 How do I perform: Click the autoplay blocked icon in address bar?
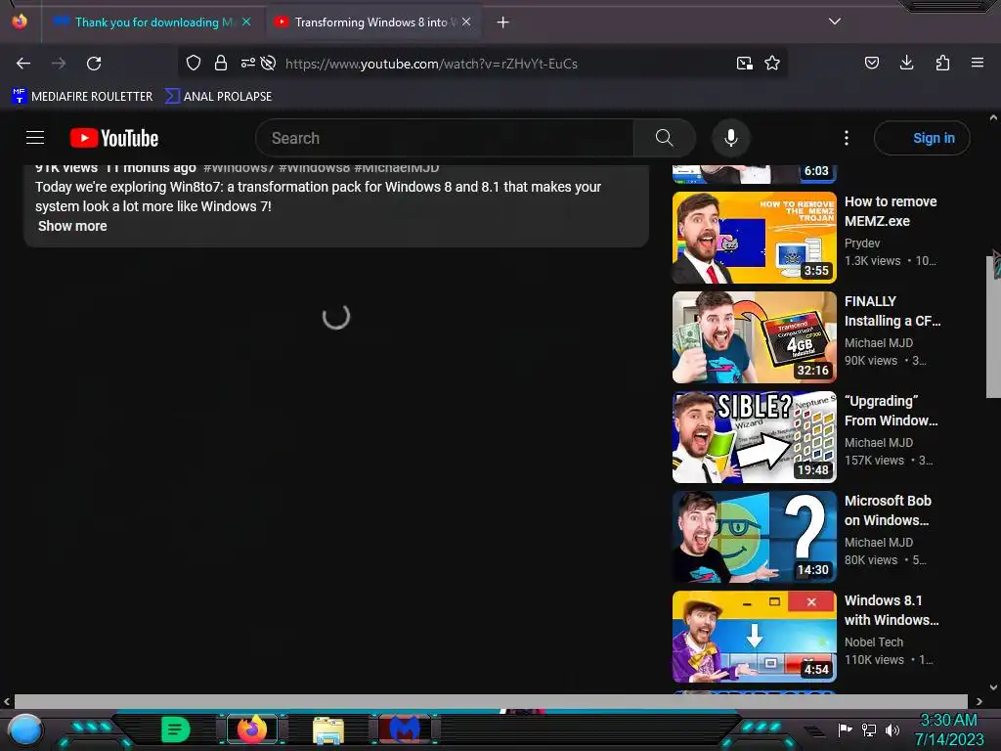[x=269, y=63]
